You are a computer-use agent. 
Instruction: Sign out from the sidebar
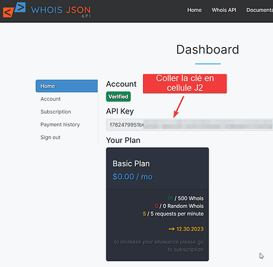[x=51, y=137]
